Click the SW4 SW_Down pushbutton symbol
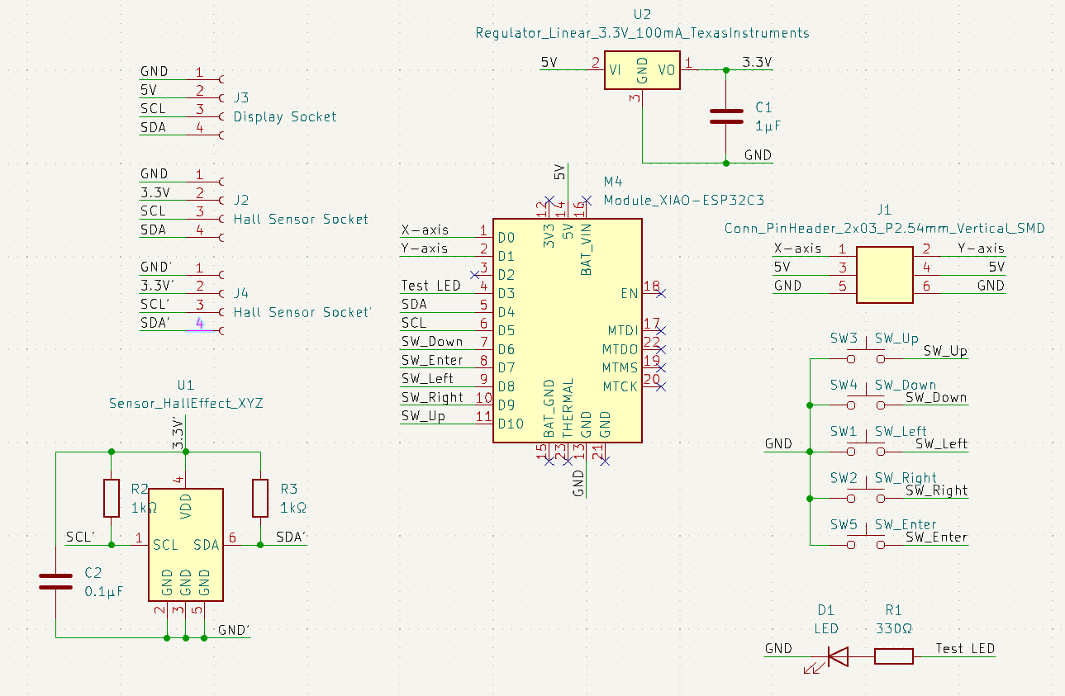 865,401
